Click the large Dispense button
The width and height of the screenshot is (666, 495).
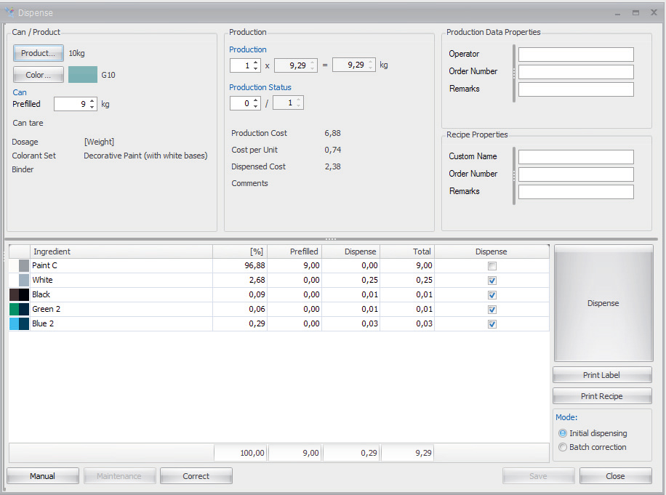pyautogui.click(x=603, y=304)
